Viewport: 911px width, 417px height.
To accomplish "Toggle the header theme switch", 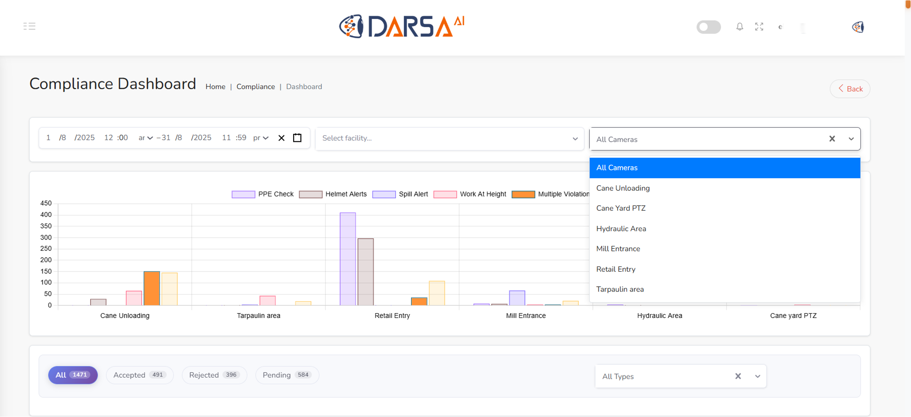I will [708, 27].
